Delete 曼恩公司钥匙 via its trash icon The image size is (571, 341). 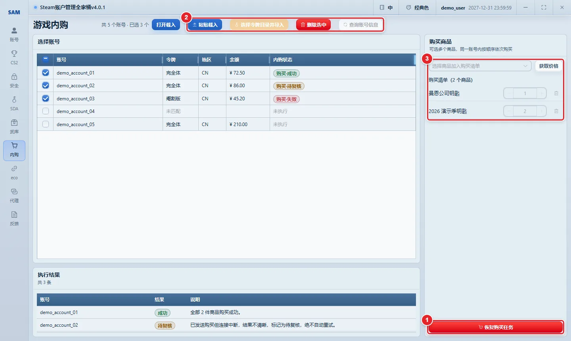click(556, 93)
